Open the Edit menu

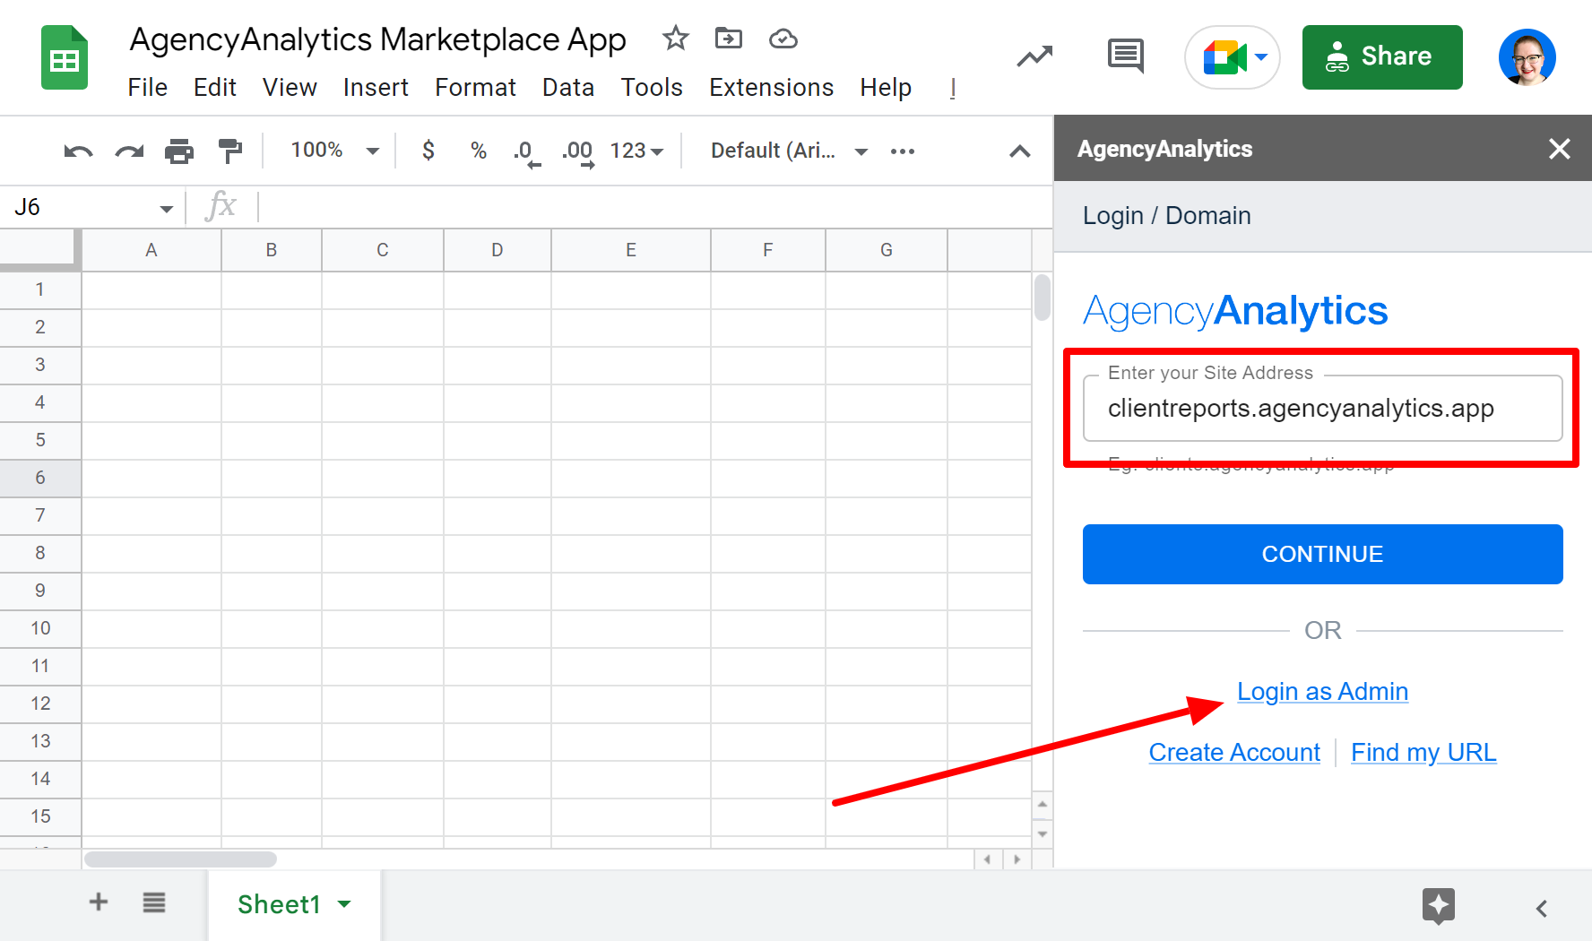(x=215, y=88)
